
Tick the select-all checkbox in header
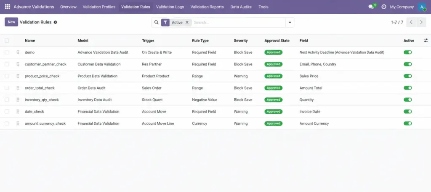[x=7, y=41]
